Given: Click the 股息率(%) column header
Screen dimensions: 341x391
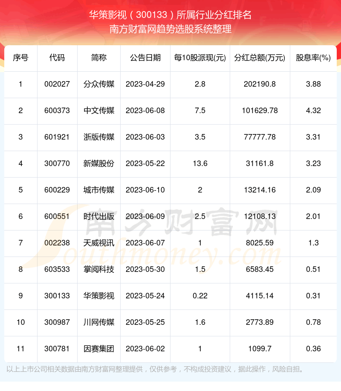Looking at the screenshot, I should coord(313,58).
